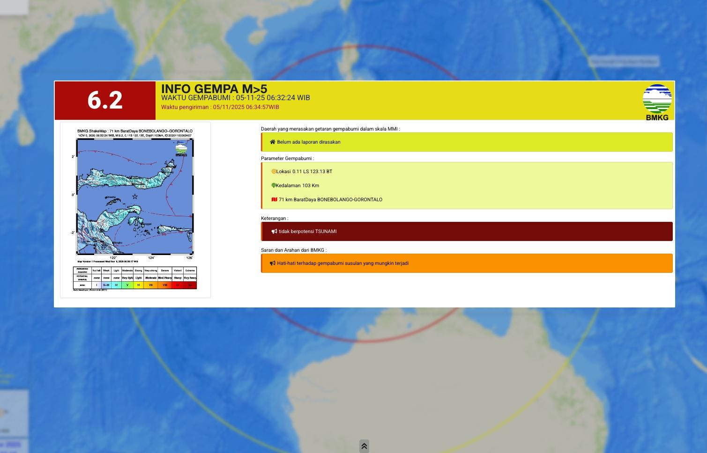Click the grey search field above the map
Screen dimensions: 707x453
pyautogui.click(x=625, y=61)
